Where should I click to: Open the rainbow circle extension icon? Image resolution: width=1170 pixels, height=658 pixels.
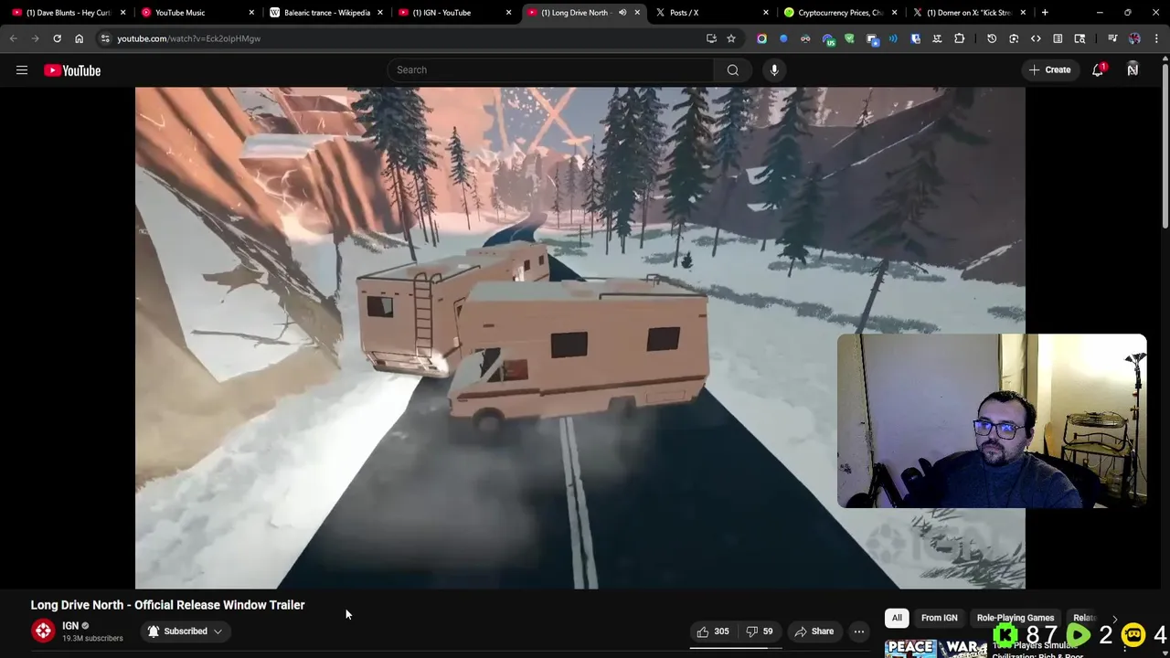pyautogui.click(x=761, y=38)
